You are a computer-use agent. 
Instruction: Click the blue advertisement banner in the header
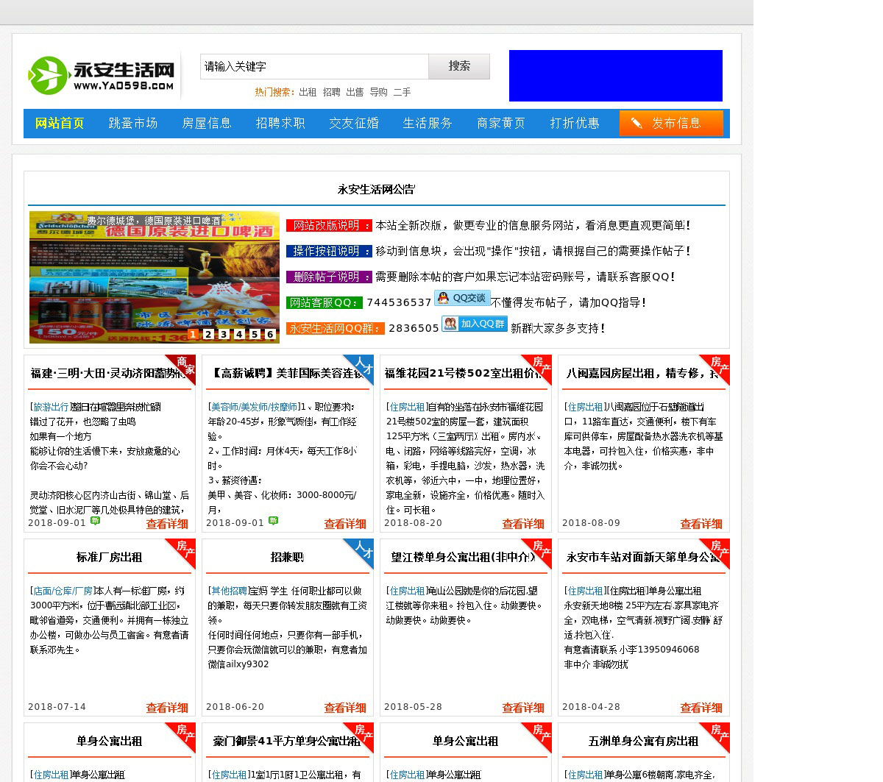coord(615,76)
